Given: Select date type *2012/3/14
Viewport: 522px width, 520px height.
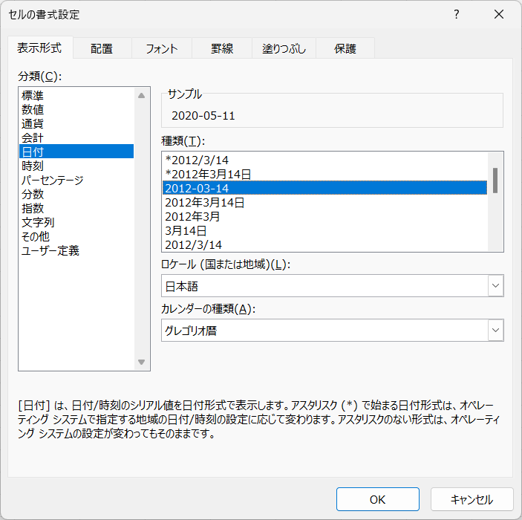Looking at the screenshot, I should point(324,160).
